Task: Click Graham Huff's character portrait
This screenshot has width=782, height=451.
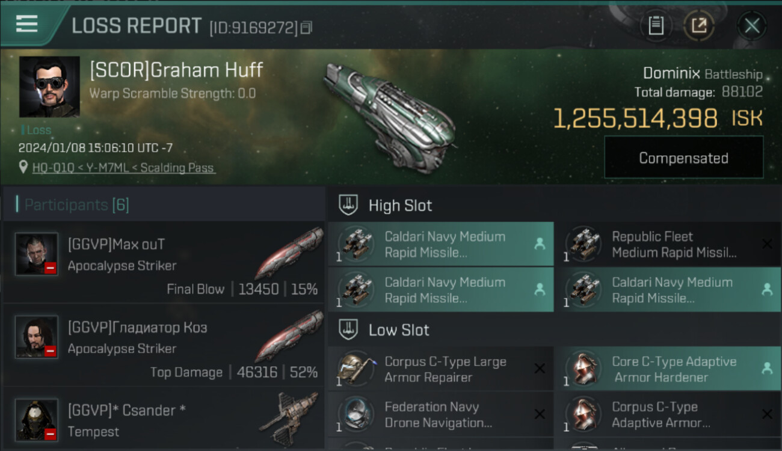Action: click(x=49, y=87)
